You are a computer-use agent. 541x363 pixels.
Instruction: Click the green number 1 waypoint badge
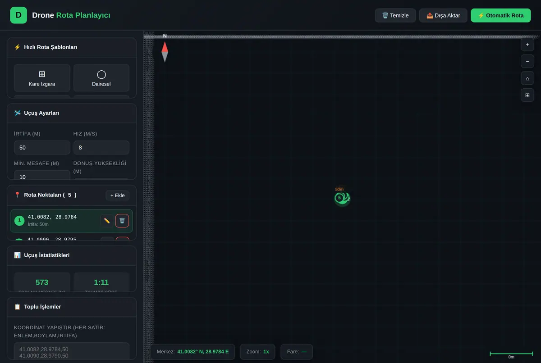pos(19,221)
